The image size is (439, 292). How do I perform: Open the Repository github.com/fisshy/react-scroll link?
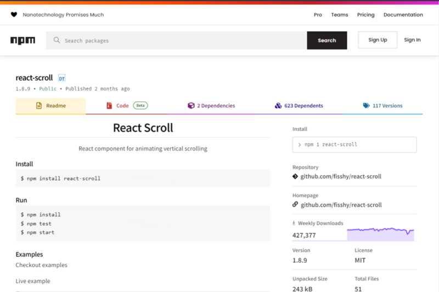point(341,176)
